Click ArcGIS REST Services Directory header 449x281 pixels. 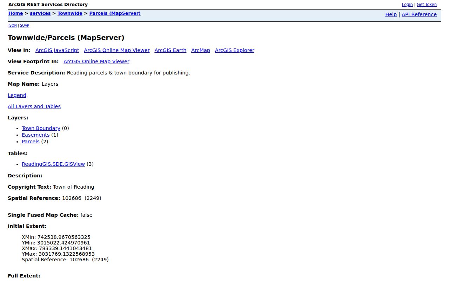tap(48, 5)
